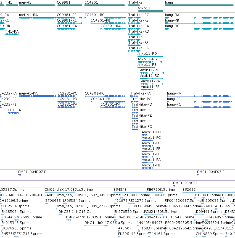This screenshot has width=235, height=238.
Task: Select transcript TH1-RA
Action: 12,34
